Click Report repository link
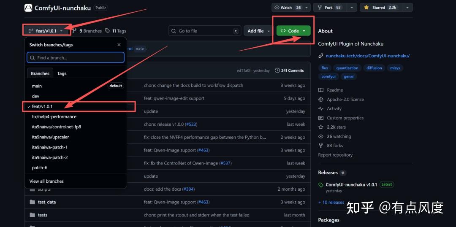456x227 pixels. click(335, 155)
